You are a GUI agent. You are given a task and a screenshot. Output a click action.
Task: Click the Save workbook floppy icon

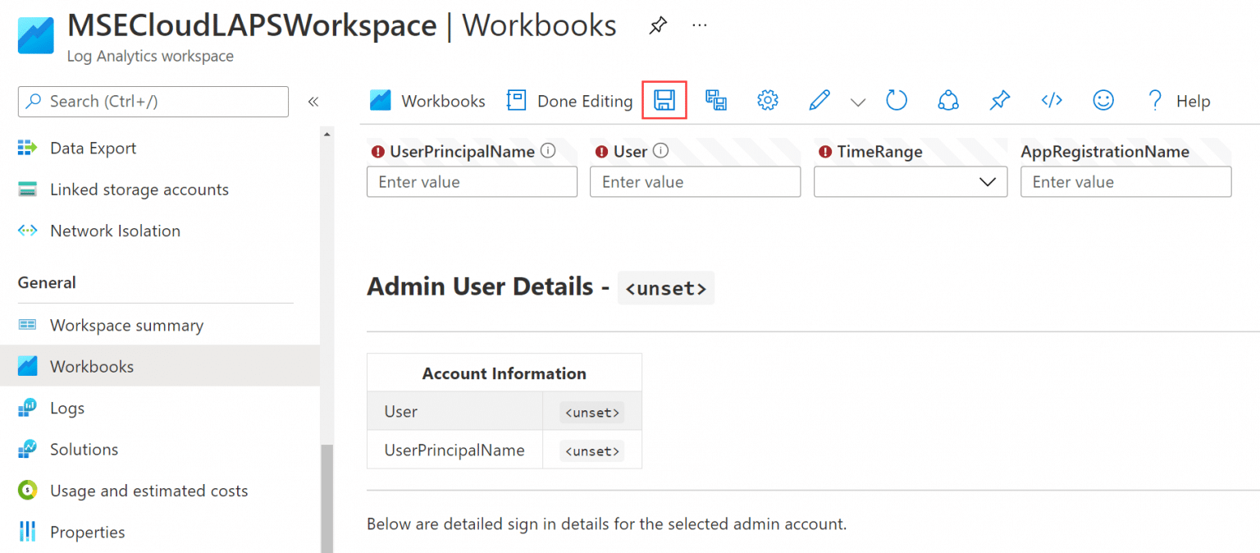664,100
